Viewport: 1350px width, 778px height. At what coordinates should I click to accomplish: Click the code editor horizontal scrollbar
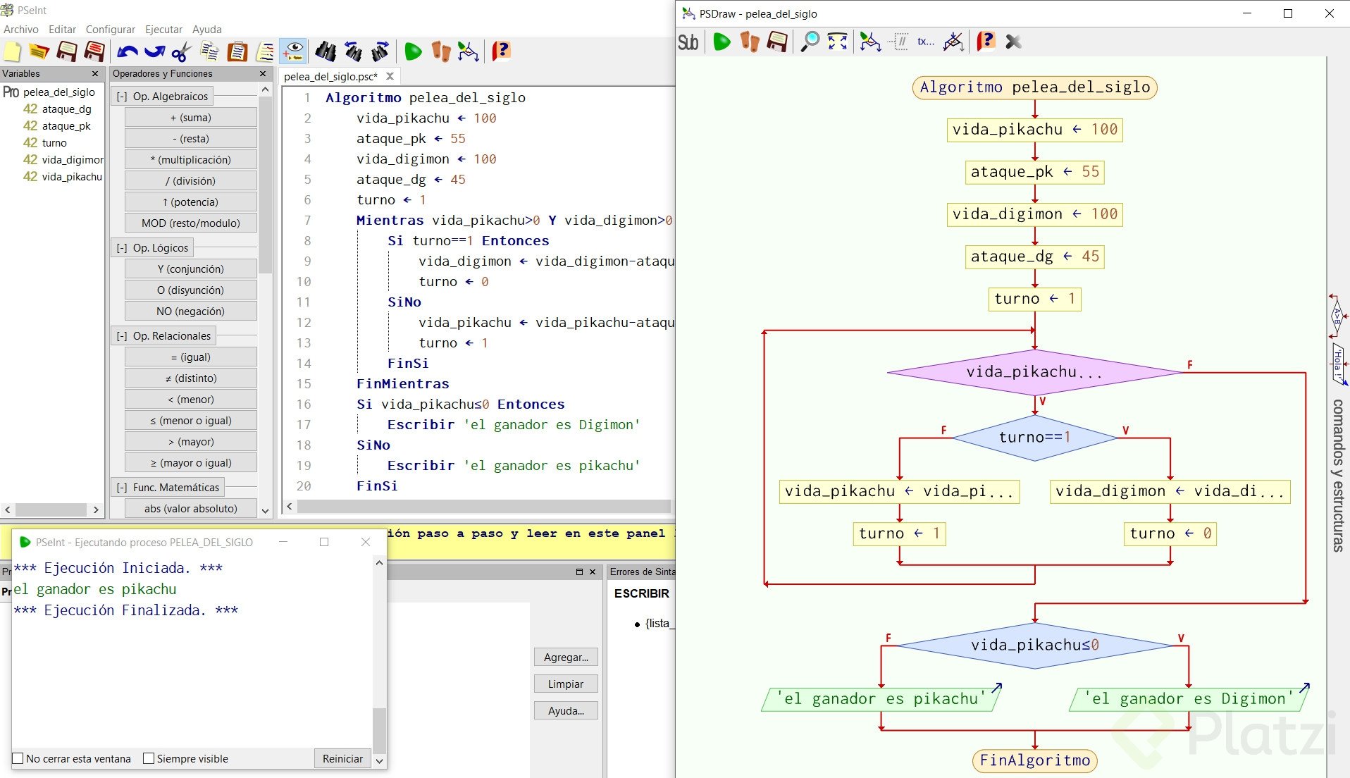click(x=483, y=506)
